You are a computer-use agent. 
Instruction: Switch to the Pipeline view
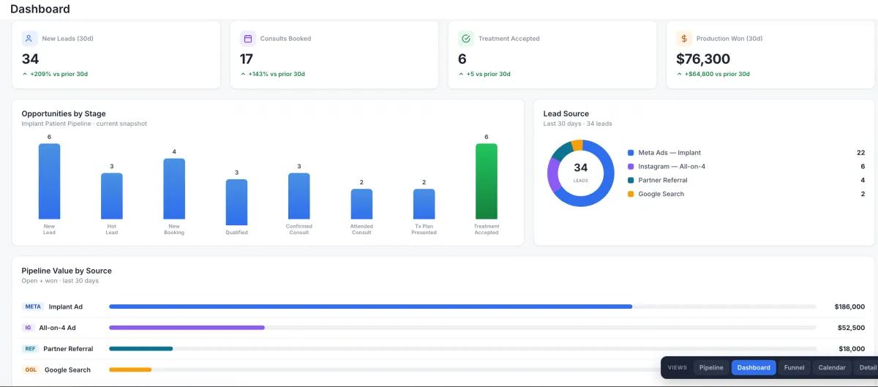(x=711, y=368)
